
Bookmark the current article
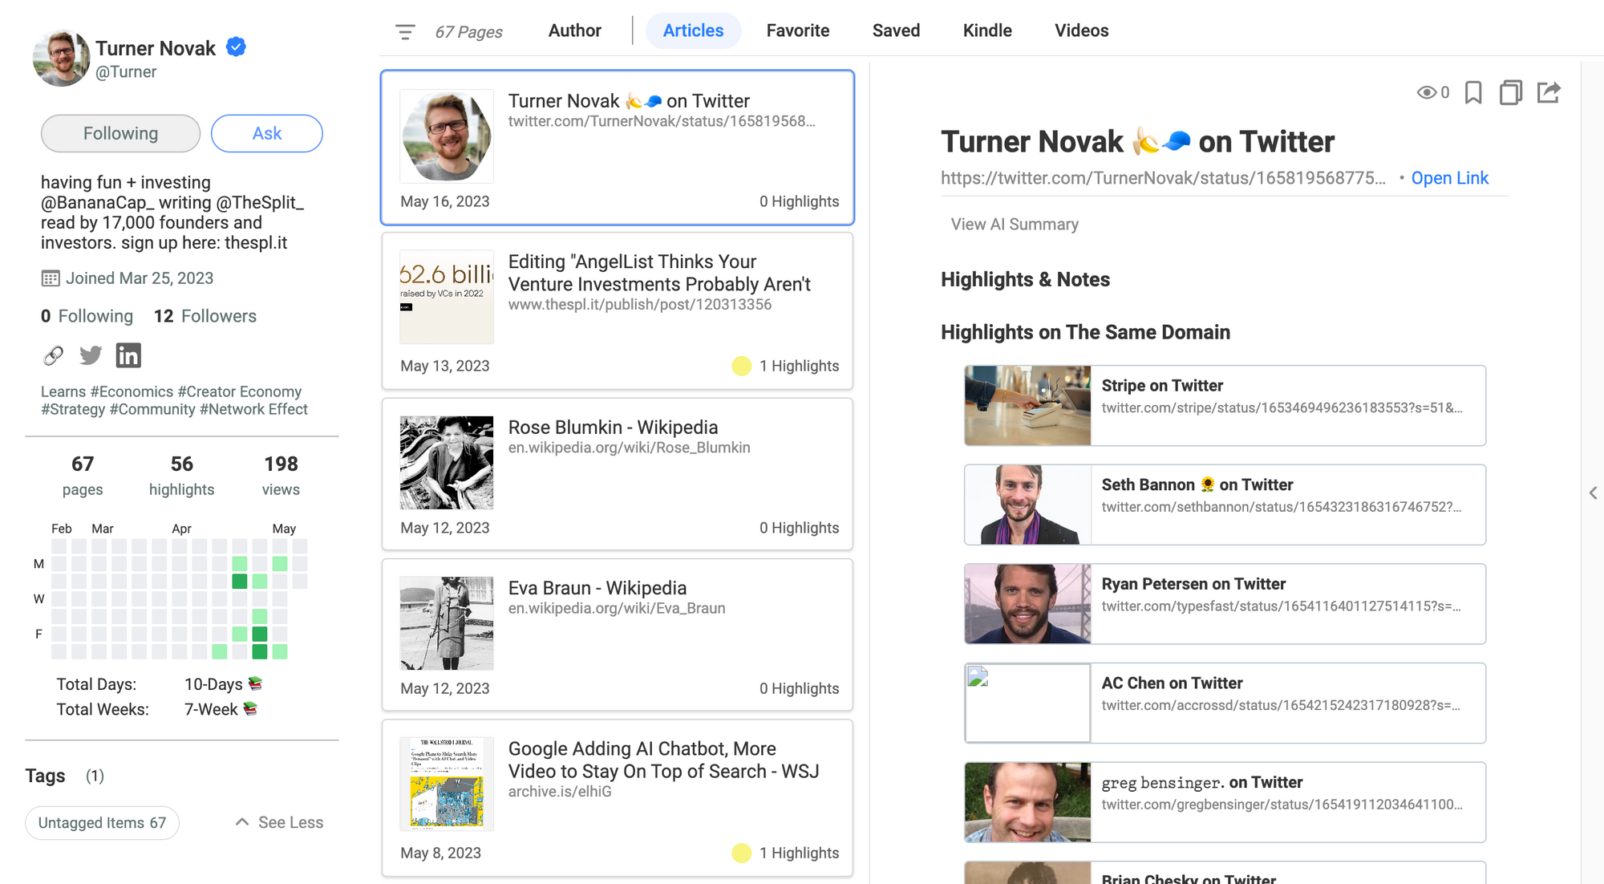point(1473,92)
